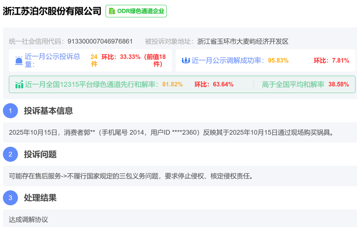Viewport: 357px width, 227px height.
Task: Click 近一月全国12315平台绿色通道先行和解率 label
Action: click(x=92, y=84)
